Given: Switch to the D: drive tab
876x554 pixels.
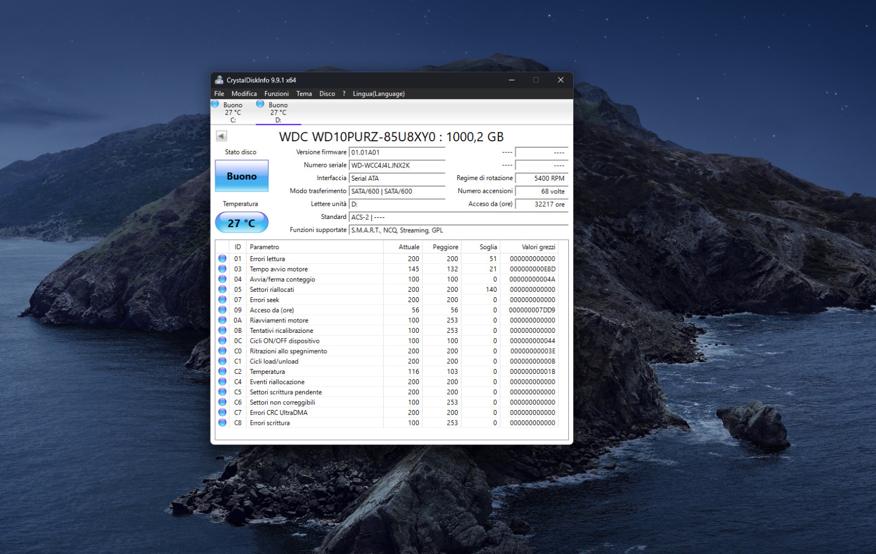Looking at the screenshot, I should 278,112.
